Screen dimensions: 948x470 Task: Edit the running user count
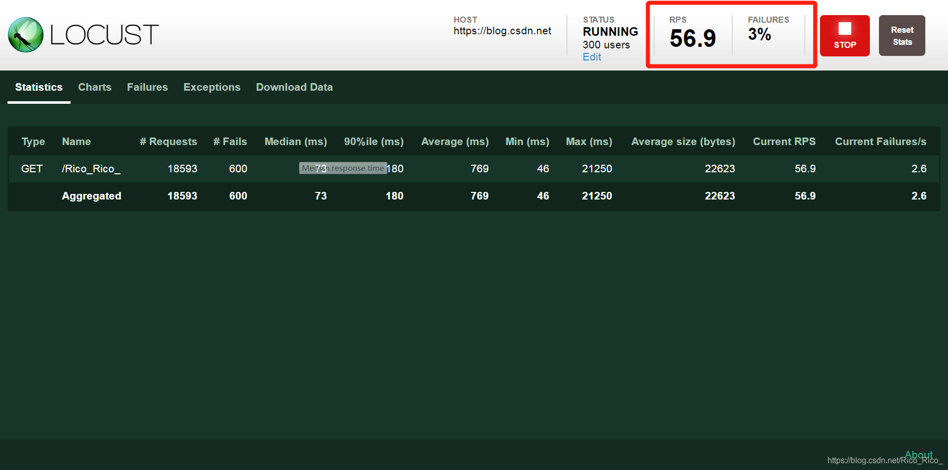592,57
